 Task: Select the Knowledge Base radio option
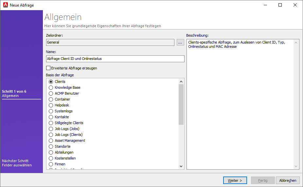point(51,87)
